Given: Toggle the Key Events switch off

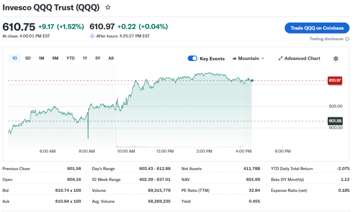Looking at the screenshot, I should pos(192,59).
